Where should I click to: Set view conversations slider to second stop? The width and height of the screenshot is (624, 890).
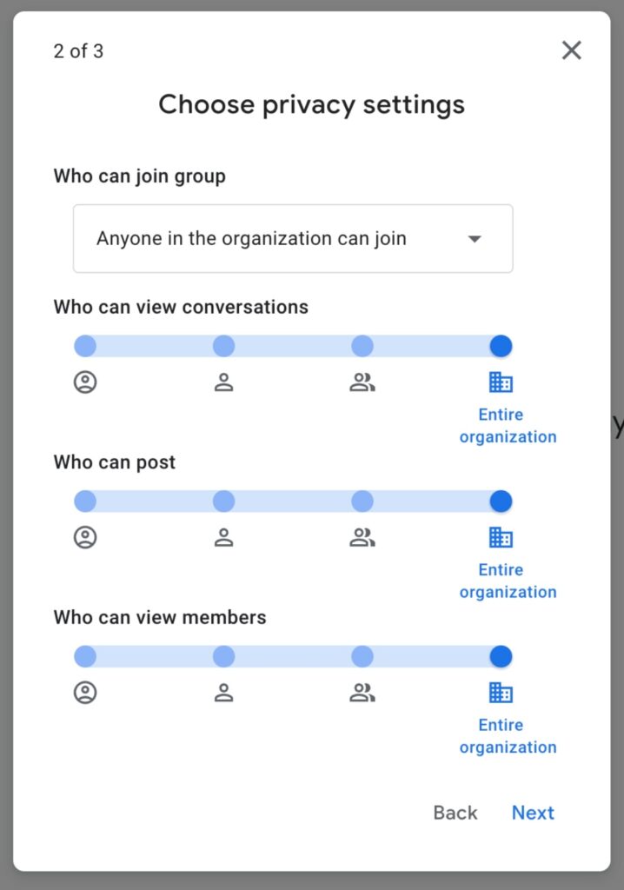pyautogui.click(x=223, y=346)
